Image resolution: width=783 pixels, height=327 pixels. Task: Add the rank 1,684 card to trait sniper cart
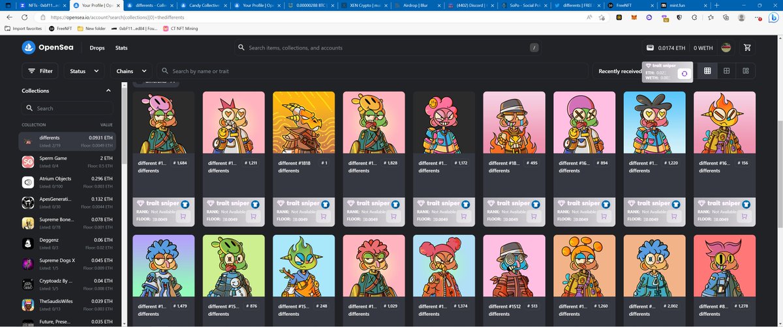(x=183, y=217)
